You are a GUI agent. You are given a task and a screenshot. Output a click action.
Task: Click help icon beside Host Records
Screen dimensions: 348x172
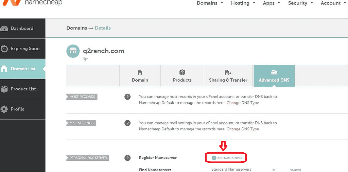click(127, 97)
